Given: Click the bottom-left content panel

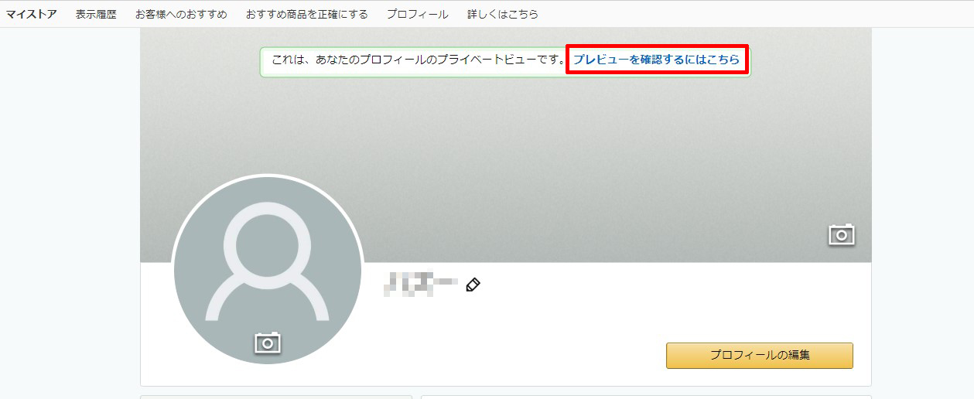Looking at the screenshot, I should 275,397.
